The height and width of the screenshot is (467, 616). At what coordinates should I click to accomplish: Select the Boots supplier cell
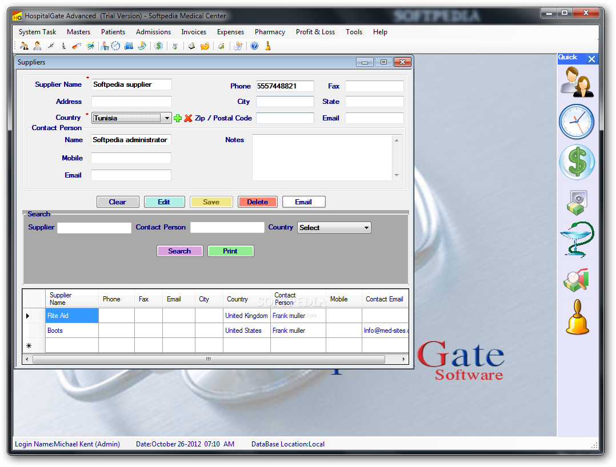[72, 331]
